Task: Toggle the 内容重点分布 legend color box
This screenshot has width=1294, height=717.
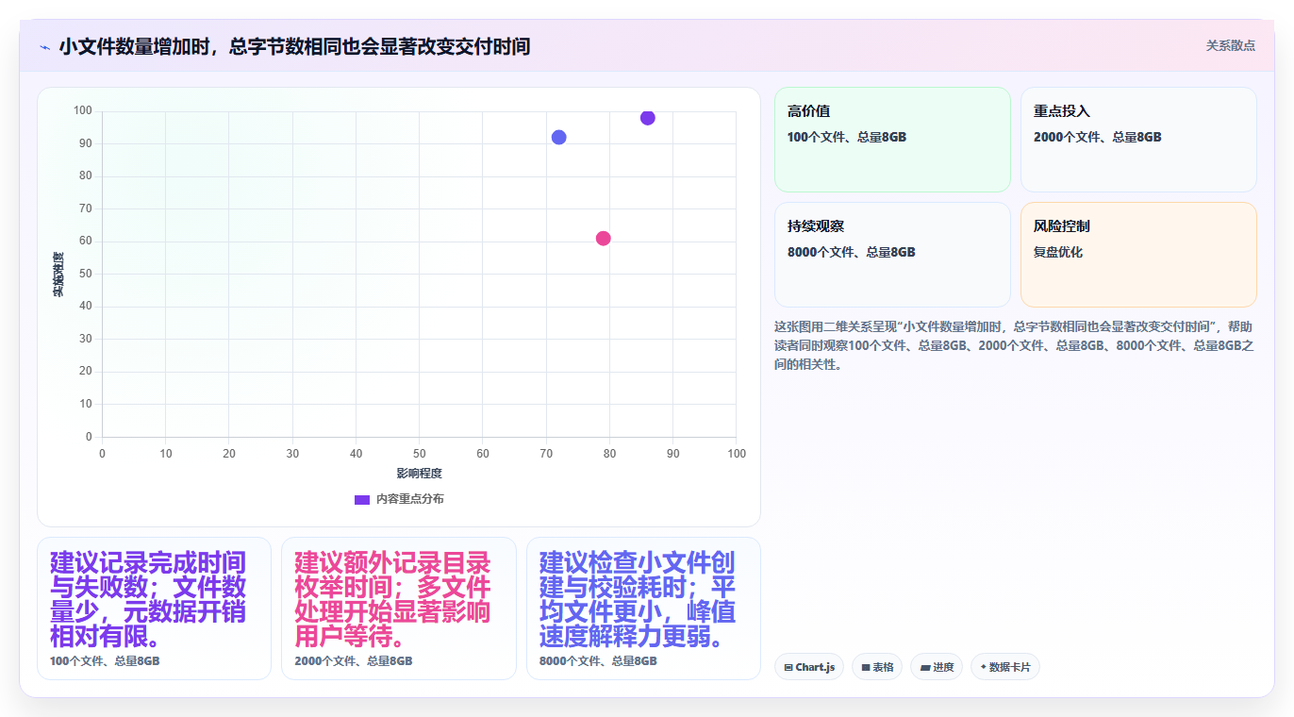Action: coord(361,499)
